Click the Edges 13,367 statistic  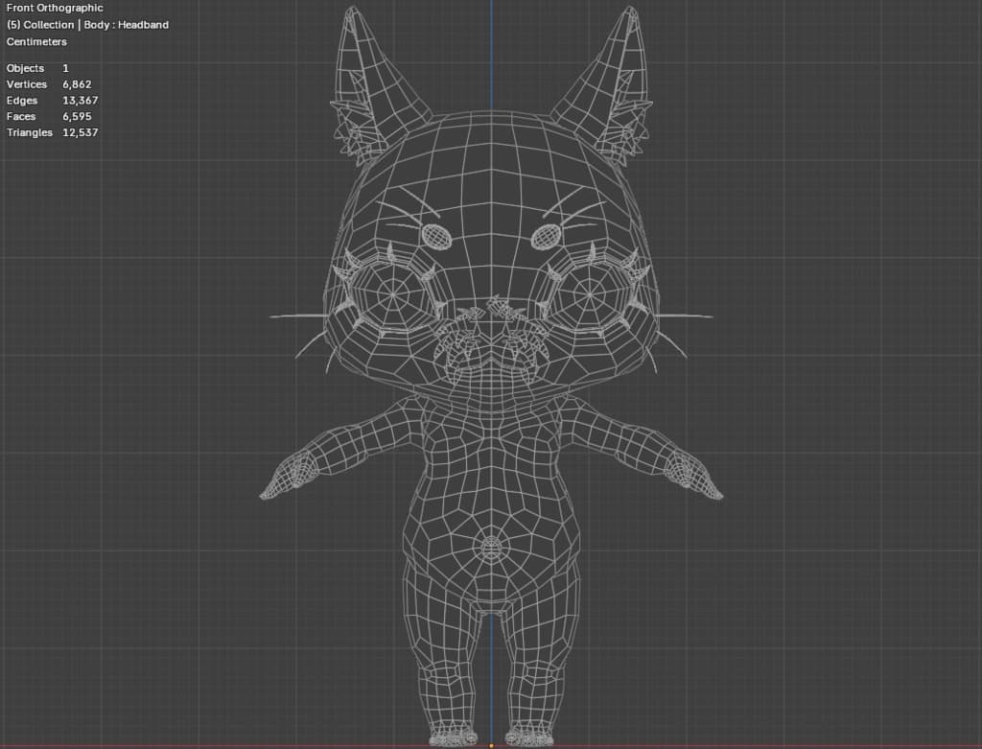(x=52, y=101)
